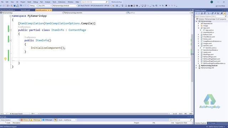Viewport: 228px width, 128px height.
Task: Click the editor vertical scrollbar
Action: pos(192,58)
